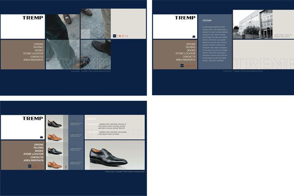Screen dimensions: 294x196
Task: Select SHOES in the Origini page menu
Action: 191,50
